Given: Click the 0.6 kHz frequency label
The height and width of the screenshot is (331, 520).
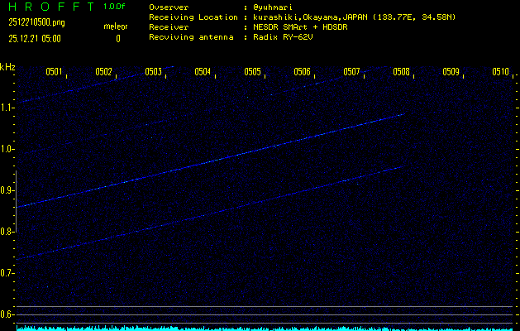Looking at the screenshot, I should click(x=7, y=314).
